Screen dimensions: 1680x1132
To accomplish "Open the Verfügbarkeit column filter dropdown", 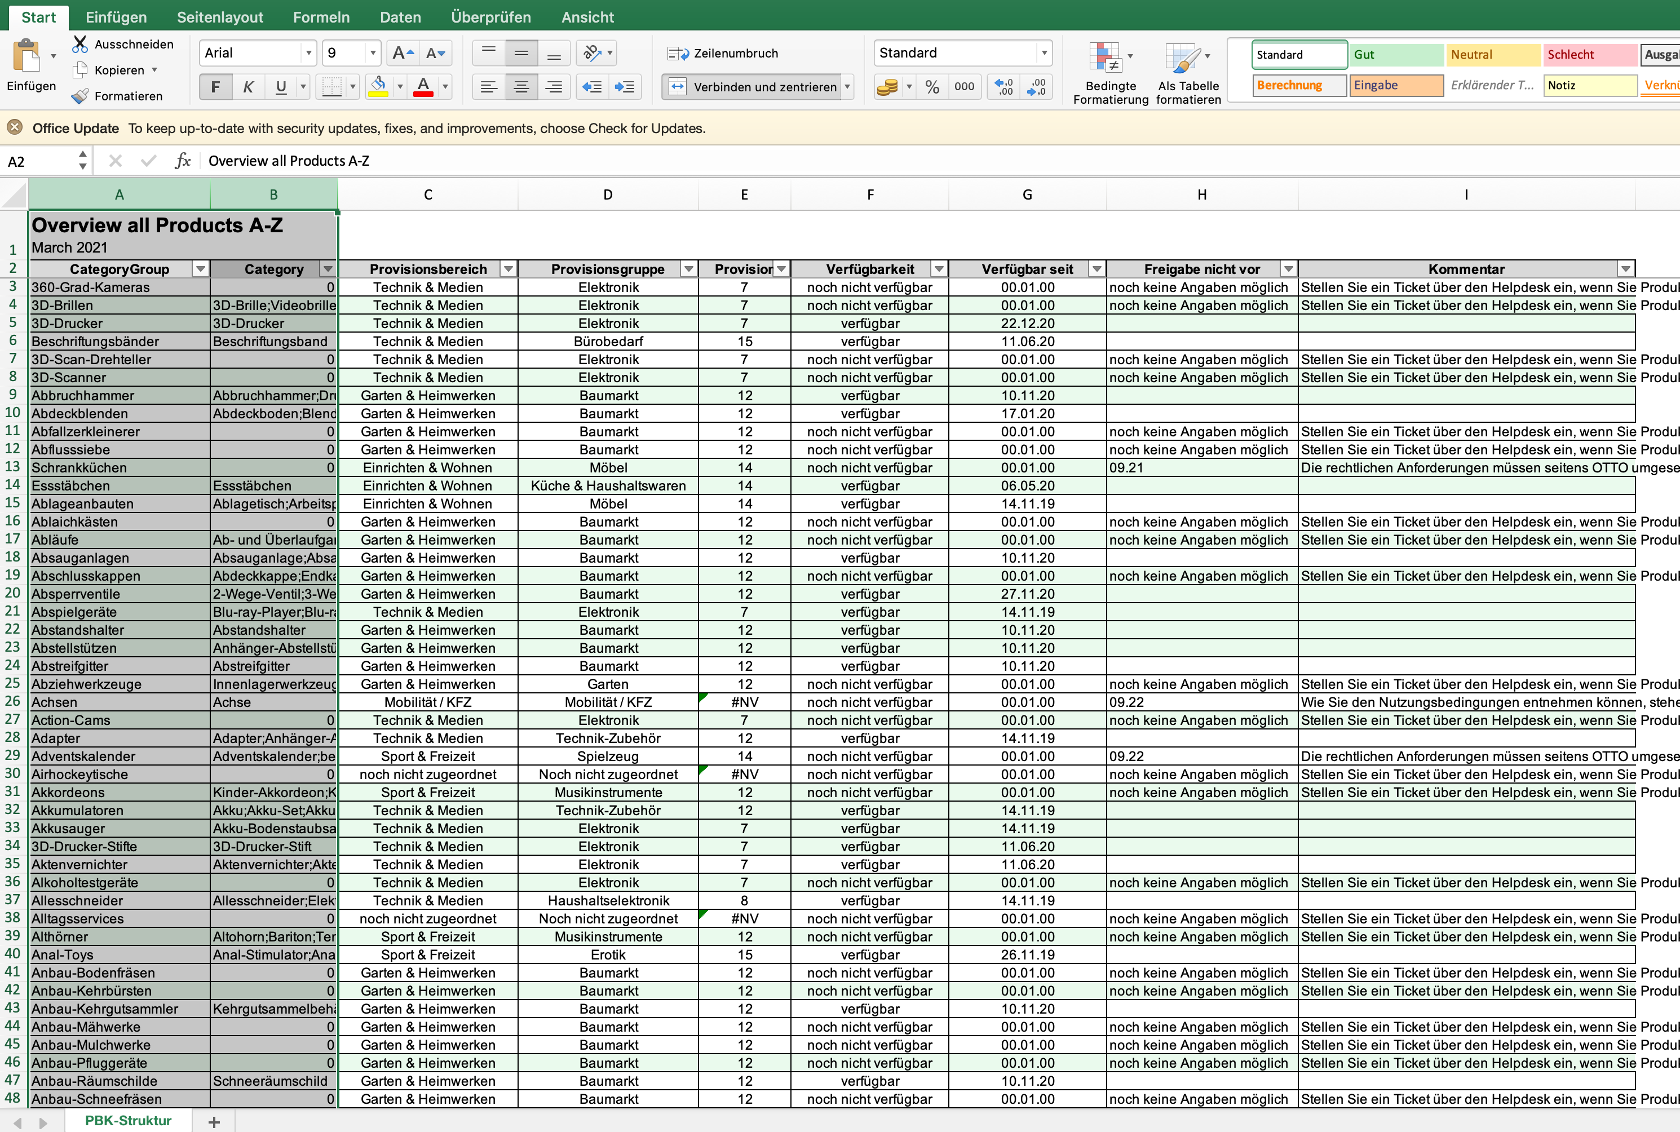I will coord(939,269).
